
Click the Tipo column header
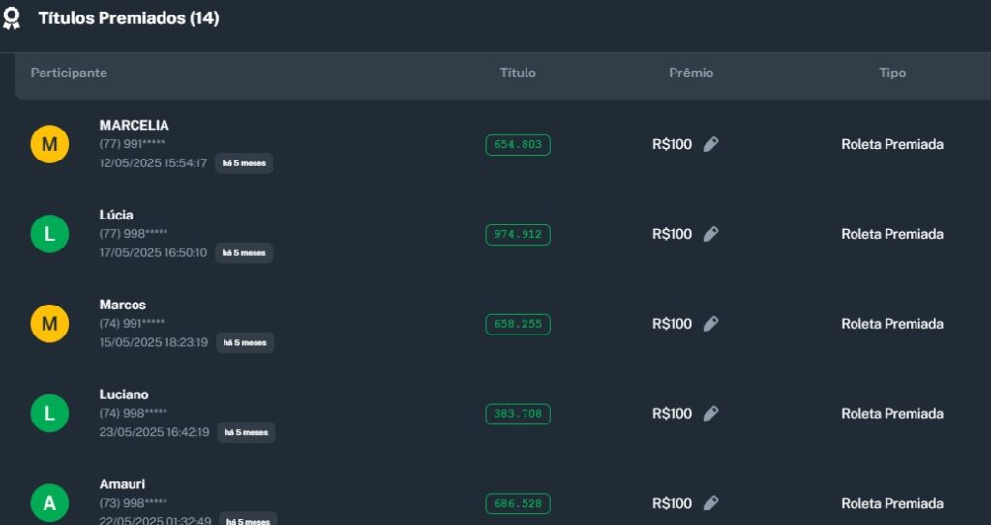click(892, 73)
